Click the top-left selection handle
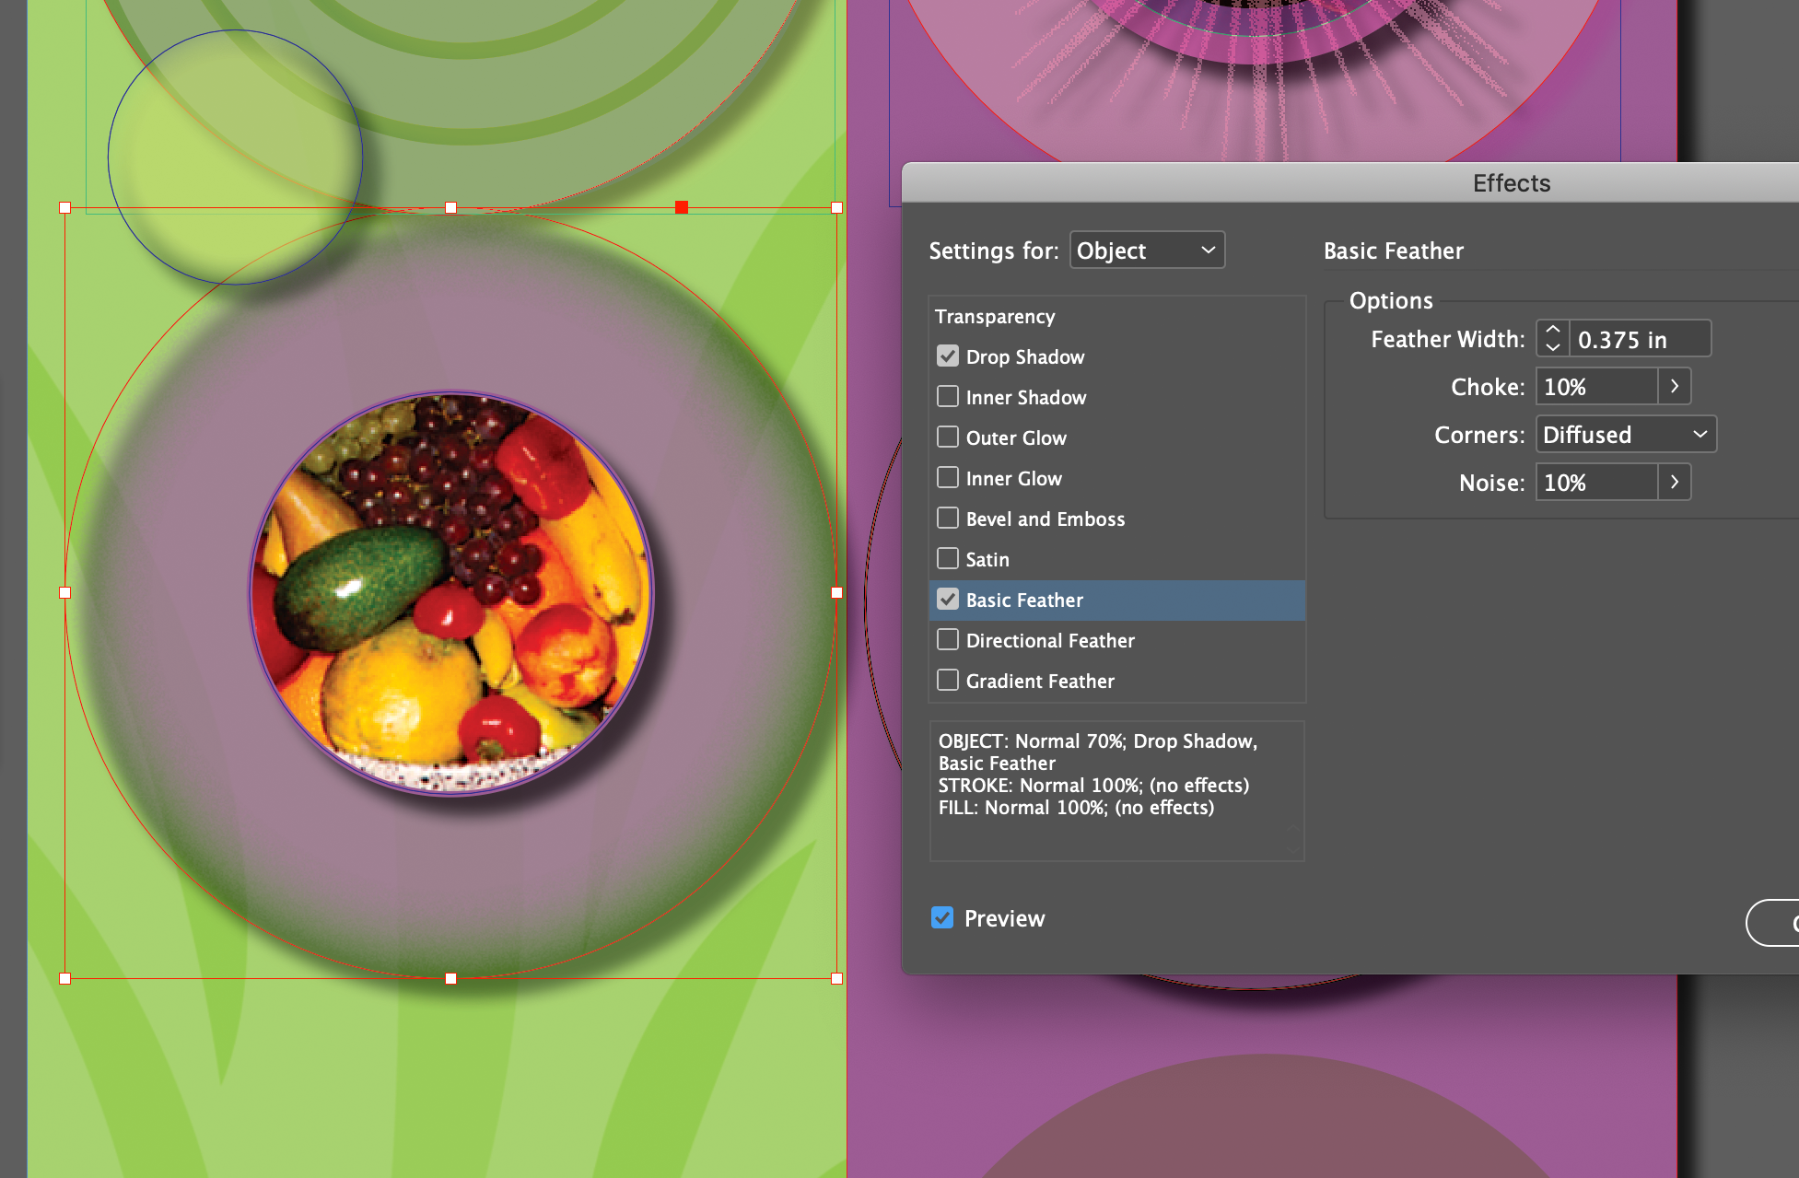Screen dimensions: 1799x1178 [65, 208]
